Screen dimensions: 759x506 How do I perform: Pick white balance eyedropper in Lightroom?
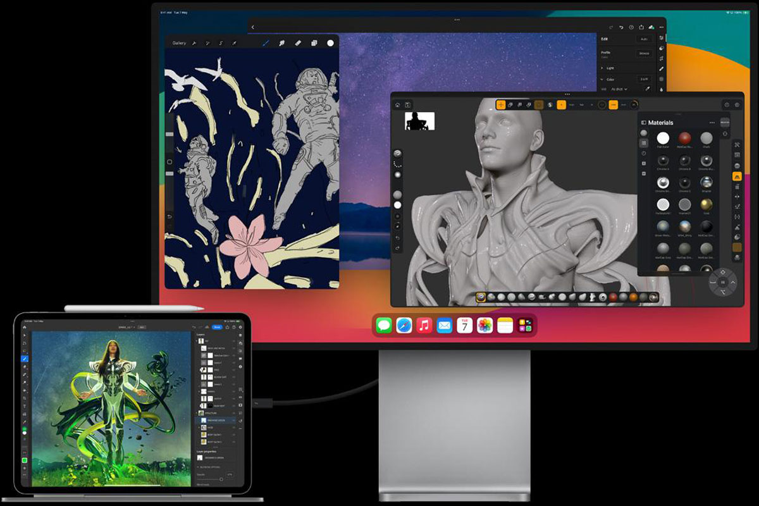point(647,89)
